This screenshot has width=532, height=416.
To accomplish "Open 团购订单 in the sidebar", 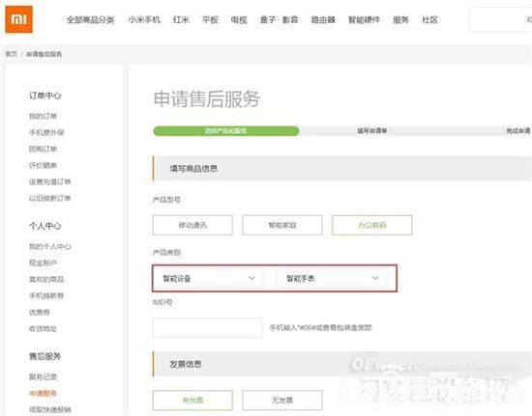I will 43,149.
